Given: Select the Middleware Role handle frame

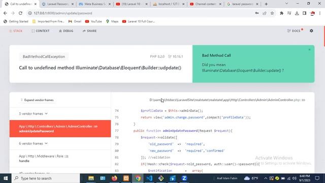Looking at the screenshot, I should pyautogui.click(x=60, y=159).
